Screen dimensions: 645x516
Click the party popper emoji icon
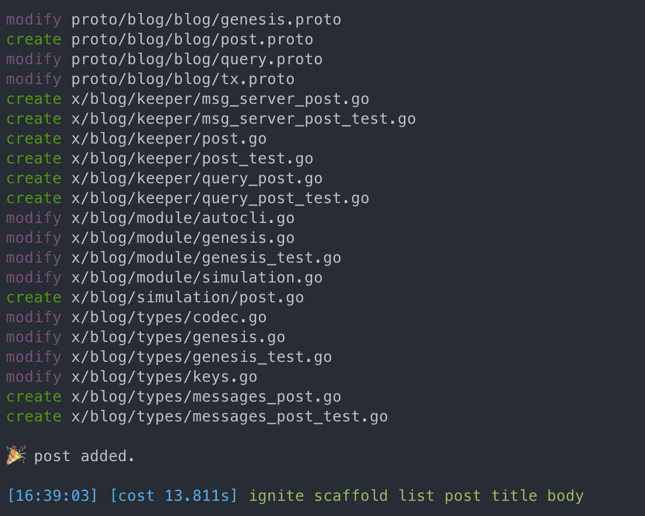pyautogui.click(x=16, y=455)
